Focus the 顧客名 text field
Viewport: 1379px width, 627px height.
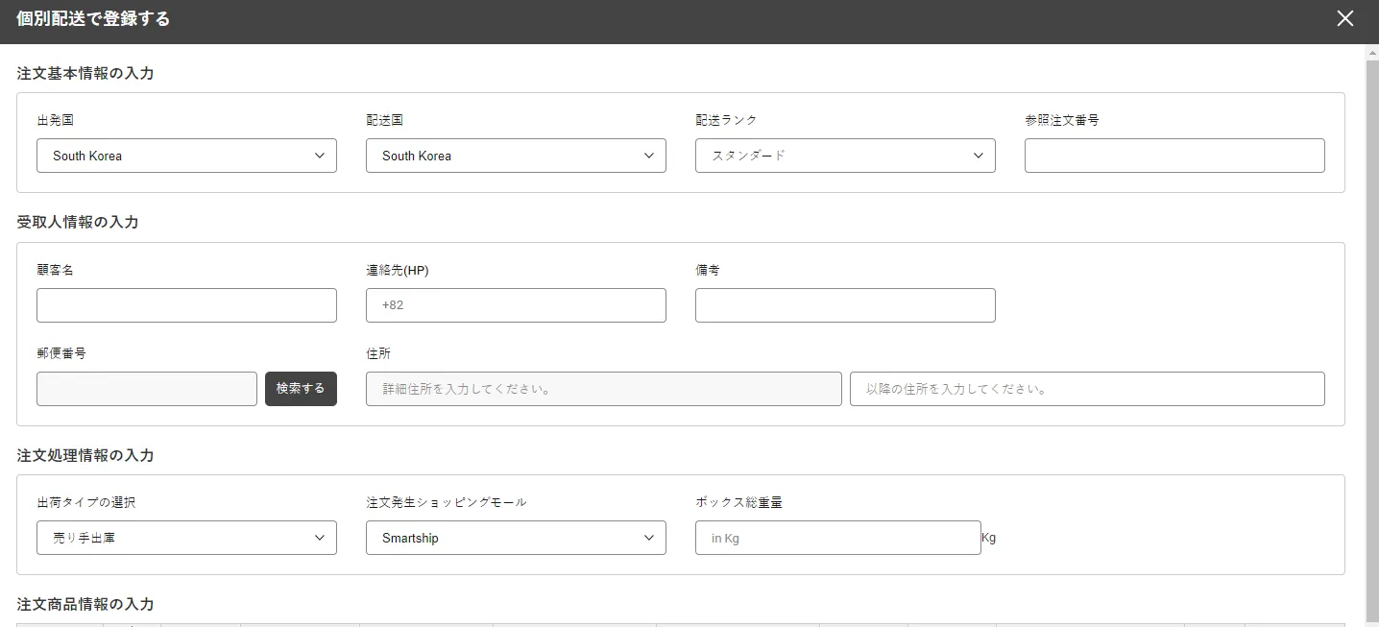pos(186,305)
